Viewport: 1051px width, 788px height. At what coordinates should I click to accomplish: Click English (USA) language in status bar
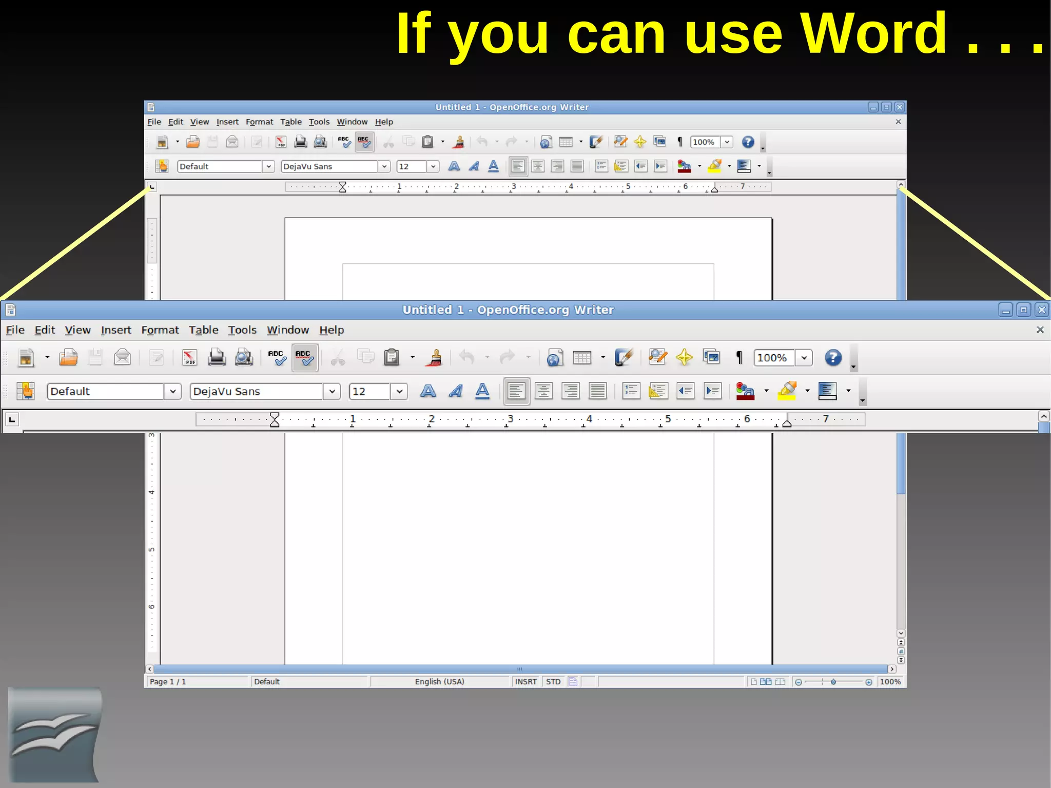[439, 682]
